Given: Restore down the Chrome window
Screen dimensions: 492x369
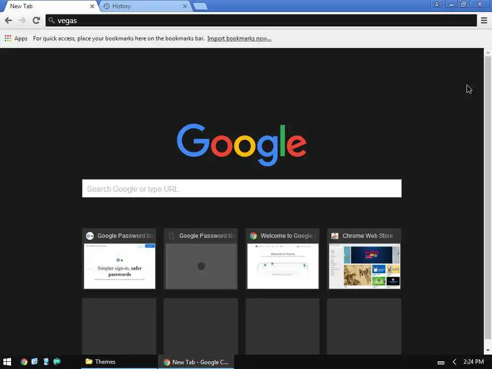Looking at the screenshot, I should click(x=463, y=4).
